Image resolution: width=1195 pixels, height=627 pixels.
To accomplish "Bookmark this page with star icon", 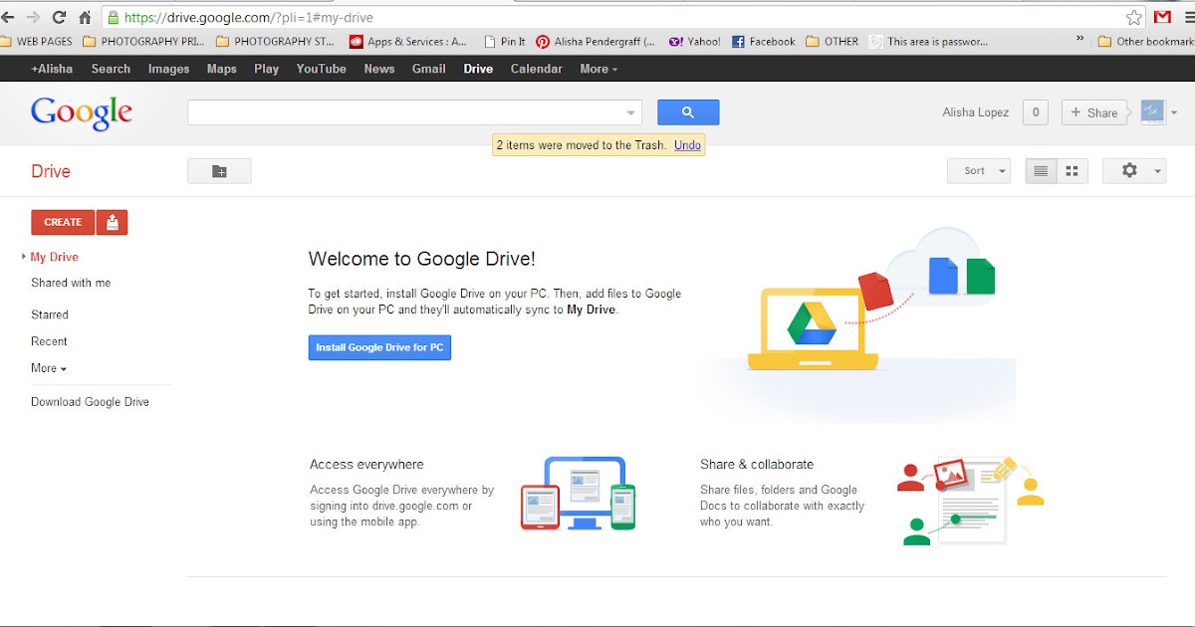I will pos(1133,17).
